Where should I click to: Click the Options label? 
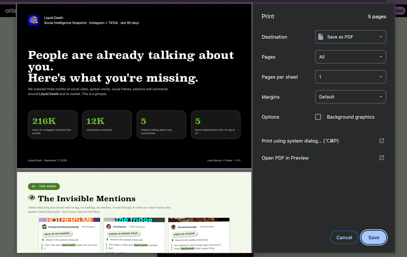tap(270, 117)
